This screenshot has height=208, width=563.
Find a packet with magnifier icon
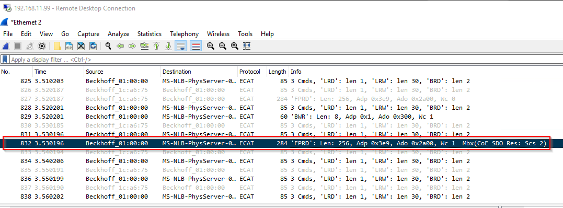tap(108, 46)
